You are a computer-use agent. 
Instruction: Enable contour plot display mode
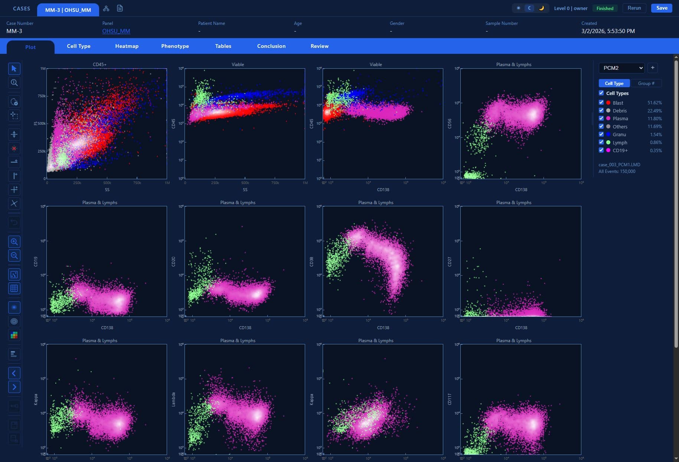(14, 321)
